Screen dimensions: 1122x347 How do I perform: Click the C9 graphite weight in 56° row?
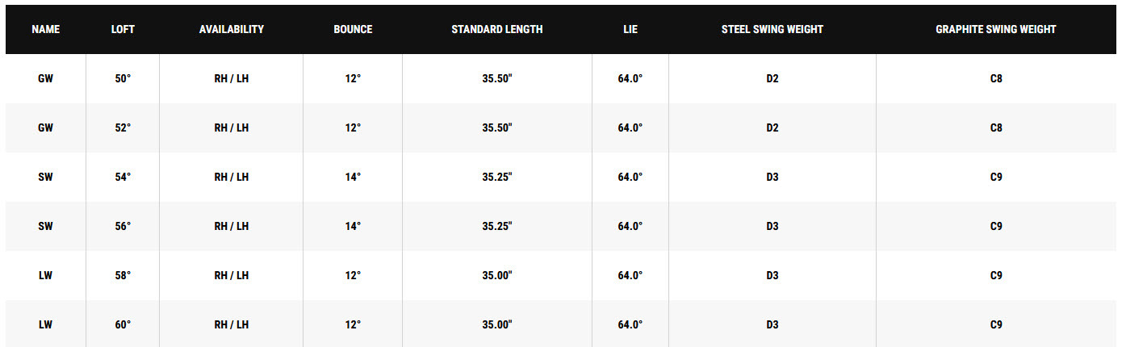coord(996,227)
